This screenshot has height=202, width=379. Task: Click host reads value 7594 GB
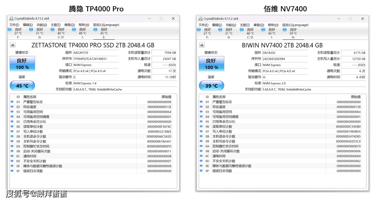coord(164,53)
